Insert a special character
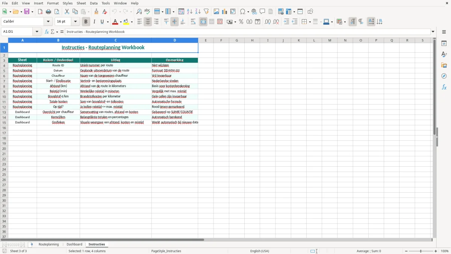This screenshot has height=254, width=451. coord(243,12)
